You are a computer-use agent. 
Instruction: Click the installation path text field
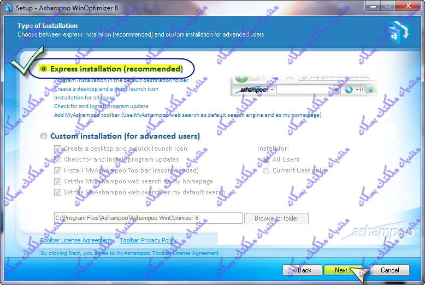pyautogui.click(x=147, y=218)
